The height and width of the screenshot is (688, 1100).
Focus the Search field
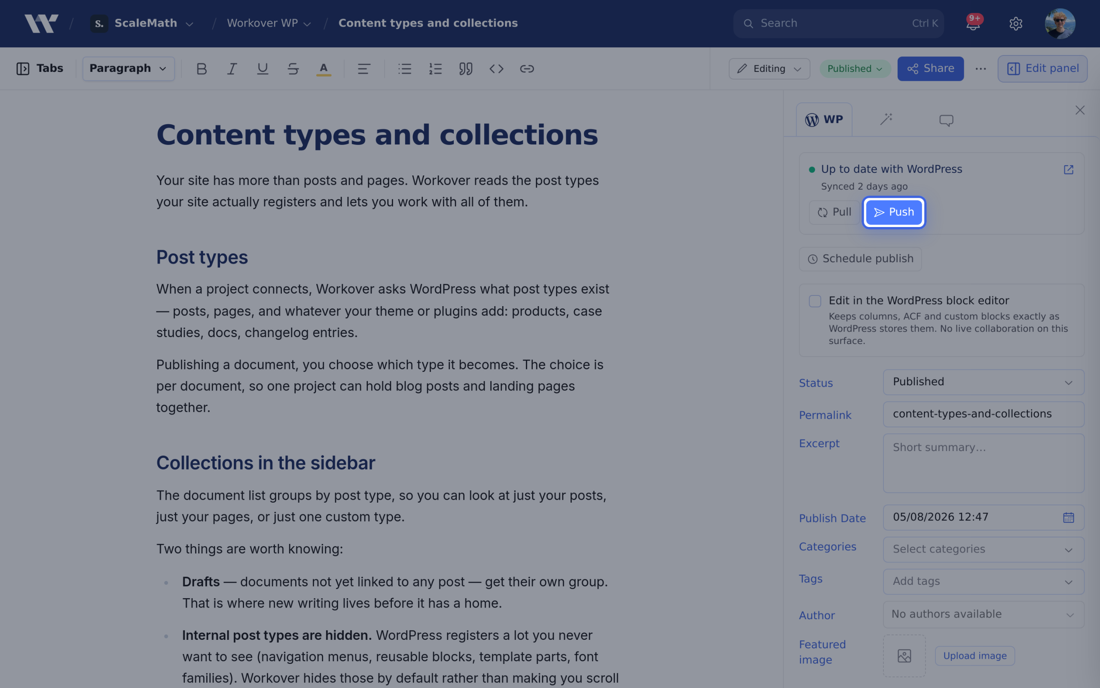pos(839,23)
